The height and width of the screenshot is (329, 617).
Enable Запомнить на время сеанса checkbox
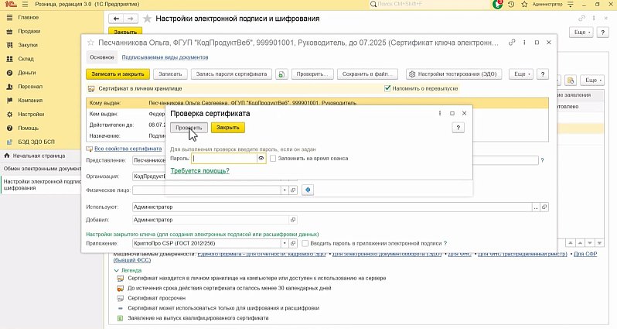tap(273, 159)
